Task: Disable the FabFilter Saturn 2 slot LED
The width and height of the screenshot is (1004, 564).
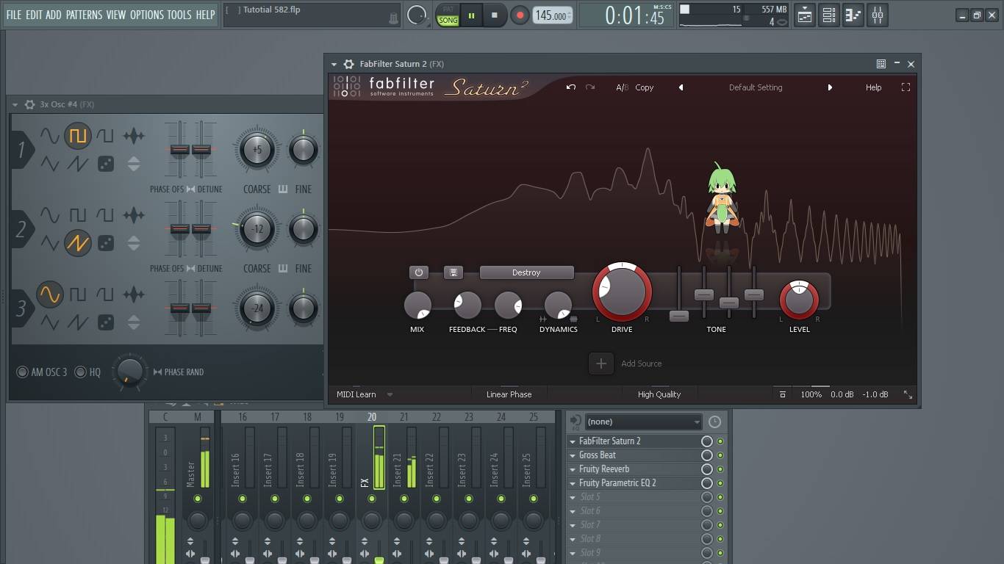Action: 720,441
